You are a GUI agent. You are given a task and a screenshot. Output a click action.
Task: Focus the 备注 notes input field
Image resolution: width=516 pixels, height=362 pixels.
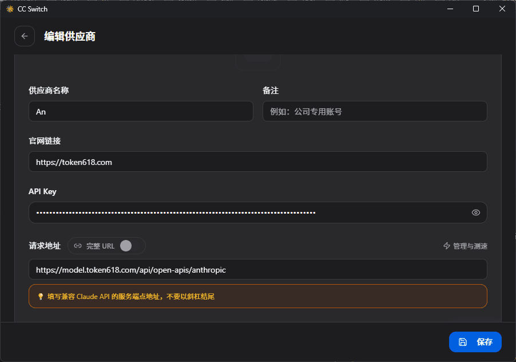coord(375,111)
